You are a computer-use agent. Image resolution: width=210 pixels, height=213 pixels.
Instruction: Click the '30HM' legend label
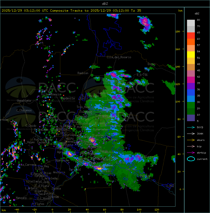pos(200,134)
